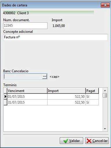Click the Venciment column header
Image resolution: width=111 pixels, height=148 pixels.
coord(27,91)
